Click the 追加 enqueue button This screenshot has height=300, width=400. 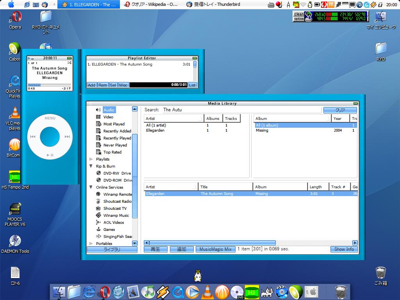click(x=182, y=249)
